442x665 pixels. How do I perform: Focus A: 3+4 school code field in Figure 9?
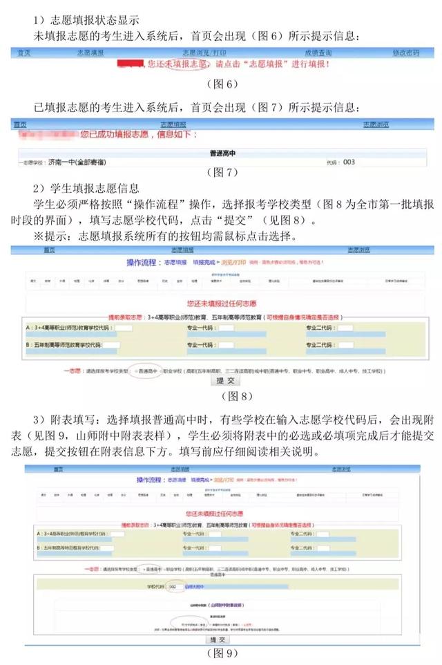[x=117, y=534]
